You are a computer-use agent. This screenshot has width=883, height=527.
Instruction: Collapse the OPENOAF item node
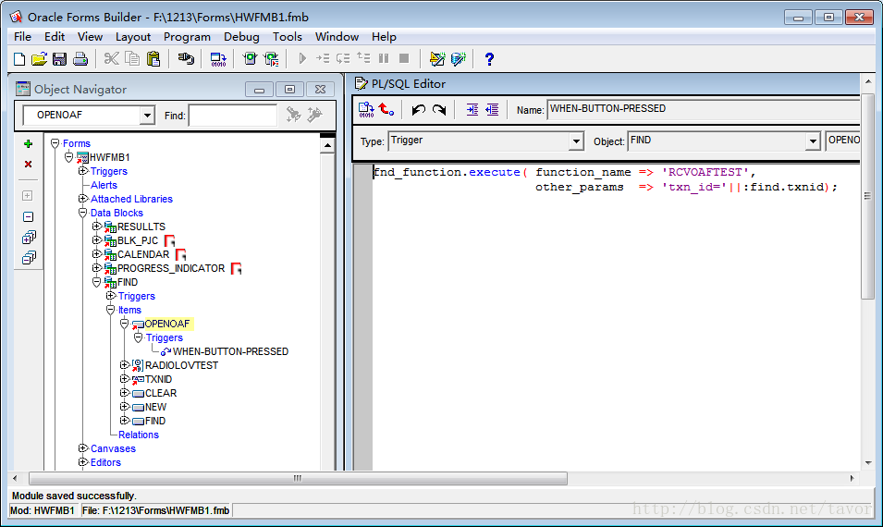point(125,324)
